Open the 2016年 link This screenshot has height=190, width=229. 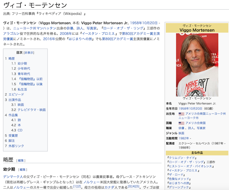[x=49, y=39]
